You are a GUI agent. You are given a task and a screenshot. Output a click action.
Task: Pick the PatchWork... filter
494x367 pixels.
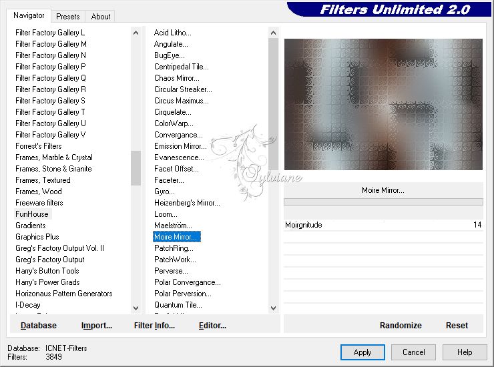pyautogui.click(x=175, y=260)
